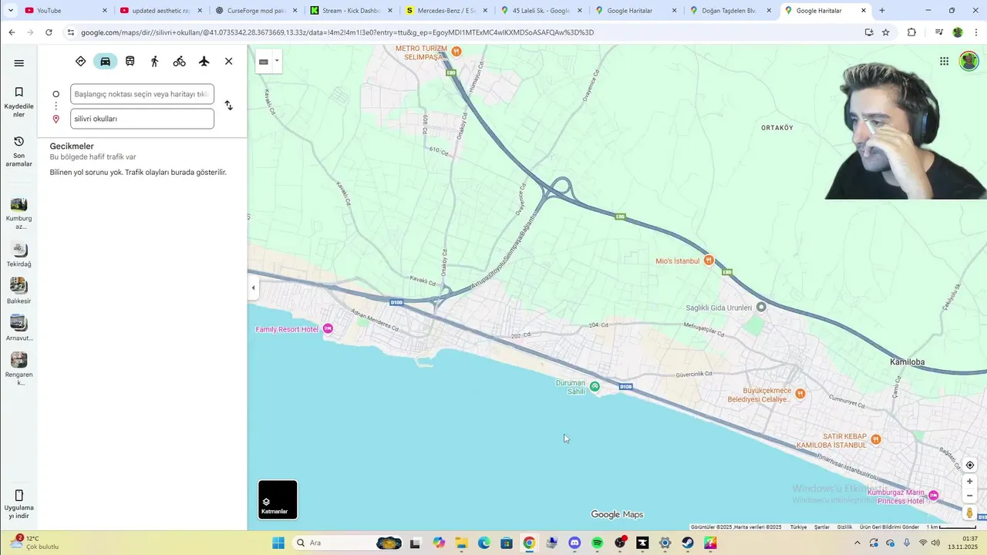Bookmark this page with star
987x555 pixels.
click(886, 32)
